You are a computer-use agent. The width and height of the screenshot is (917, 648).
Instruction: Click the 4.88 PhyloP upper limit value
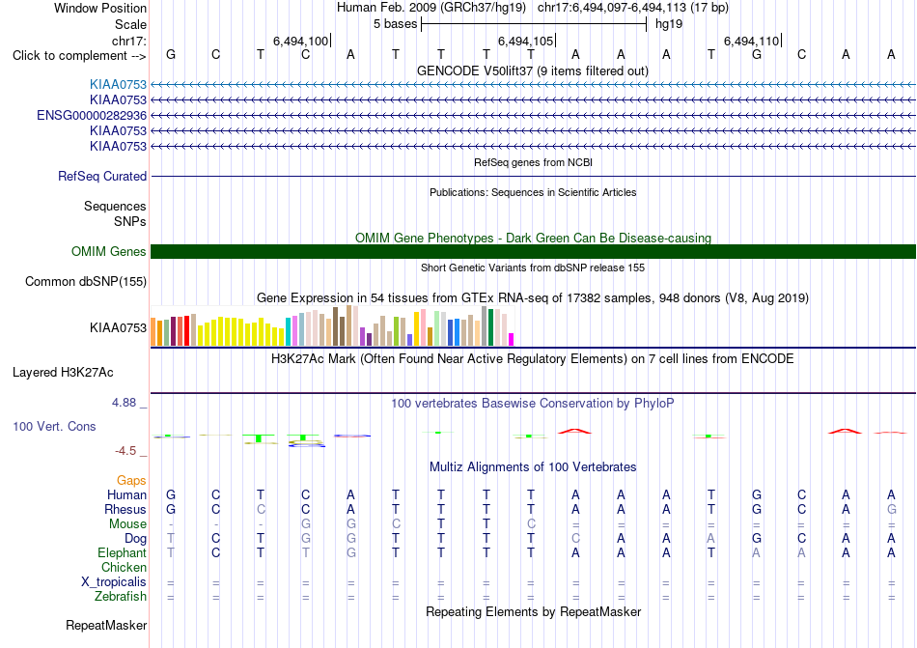(124, 403)
